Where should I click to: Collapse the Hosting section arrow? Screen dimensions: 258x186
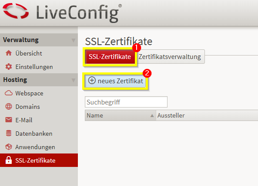coord(73,80)
